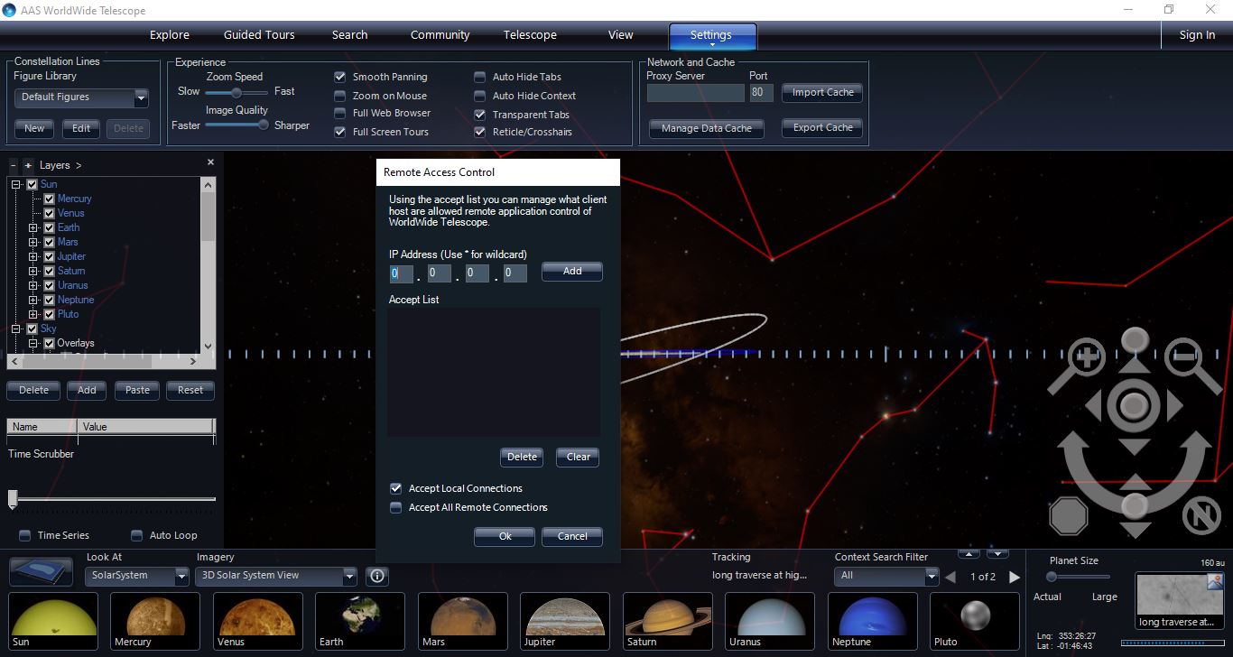Select the Neptune thumbnail

[x=873, y=621]
